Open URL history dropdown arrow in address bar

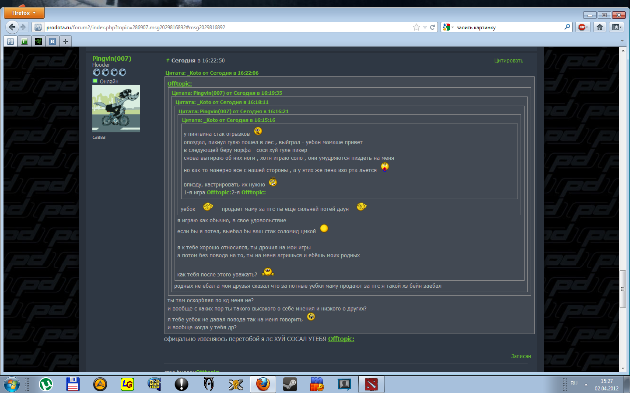click(425, 27)
